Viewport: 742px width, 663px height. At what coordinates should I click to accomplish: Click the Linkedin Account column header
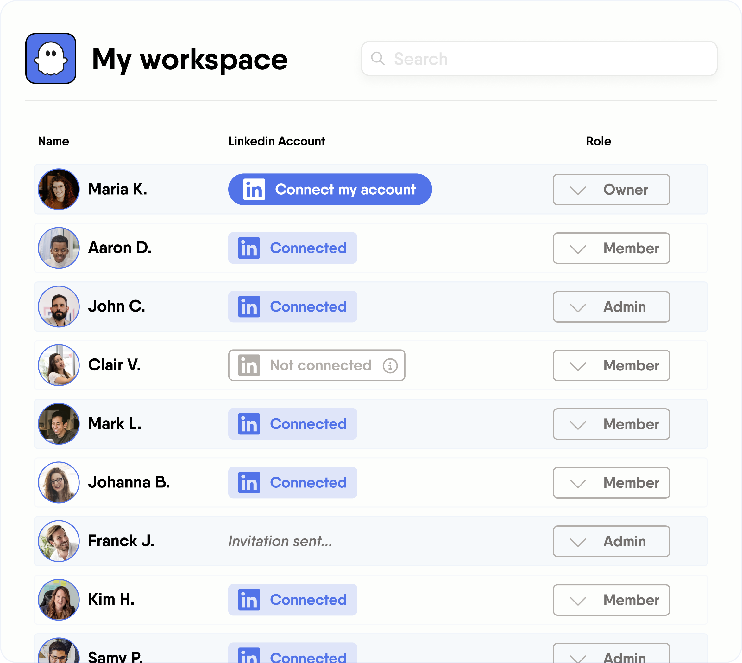pos(276,141)
